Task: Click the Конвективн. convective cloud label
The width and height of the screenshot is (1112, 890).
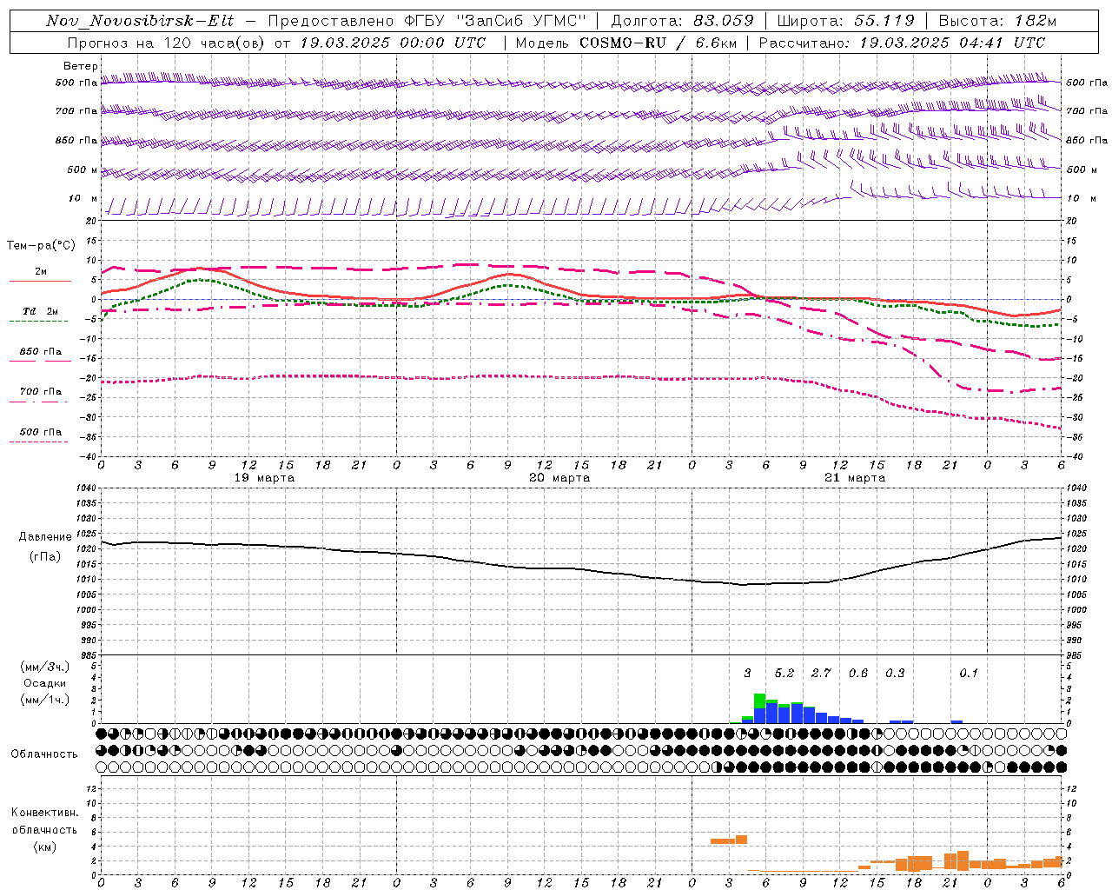Action: pos(45,813)
